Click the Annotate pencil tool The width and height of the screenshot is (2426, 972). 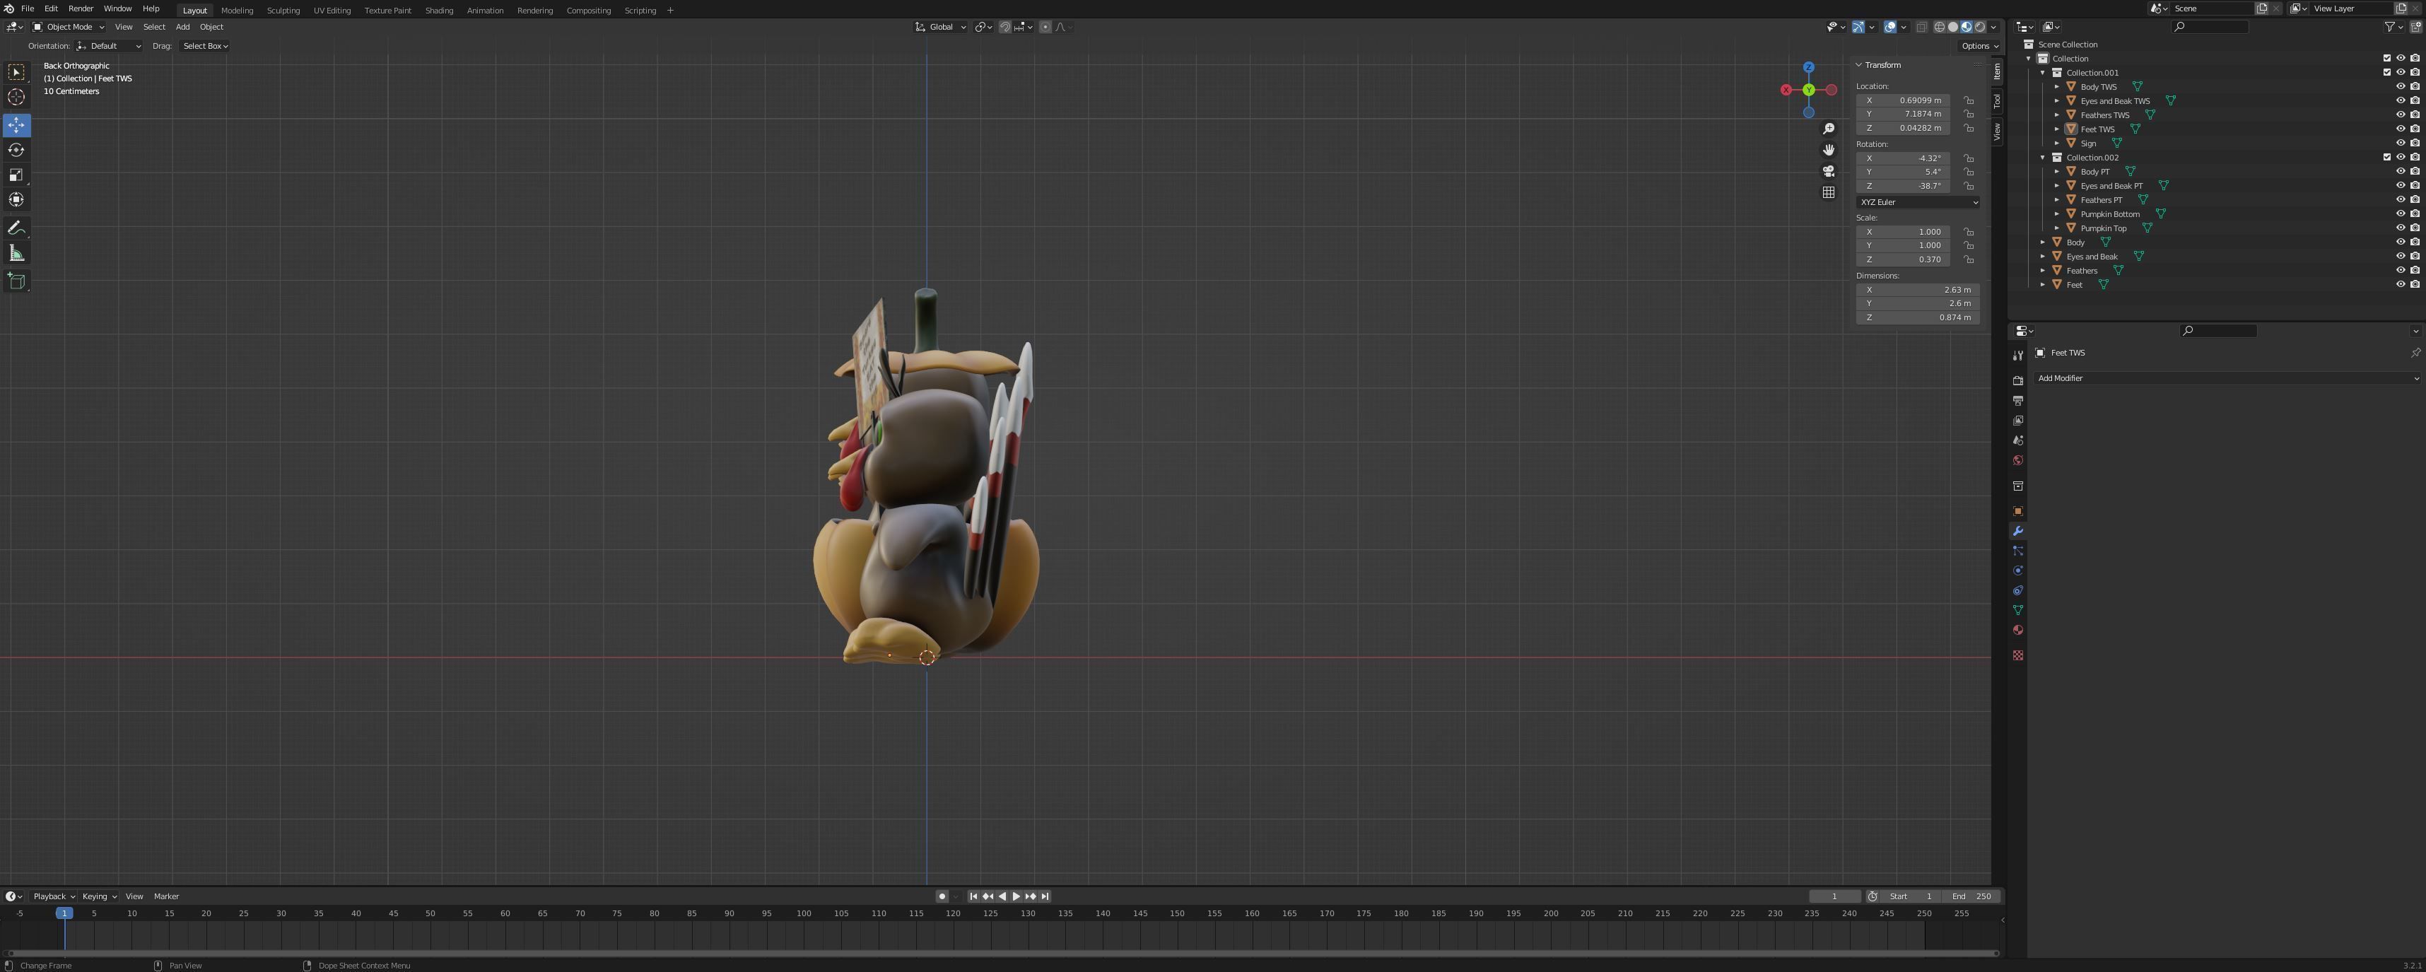pos(16,228)
